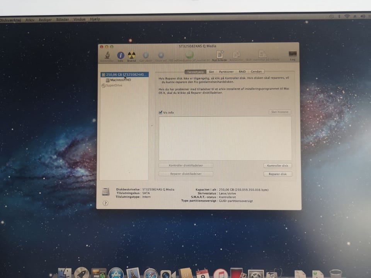
Task: Click the ST3250824AS Q Media window title
Action: pos(197,46)
